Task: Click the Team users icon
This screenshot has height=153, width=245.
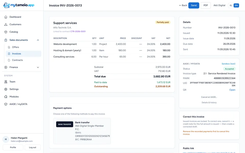Action: click(x=6, y=82)
